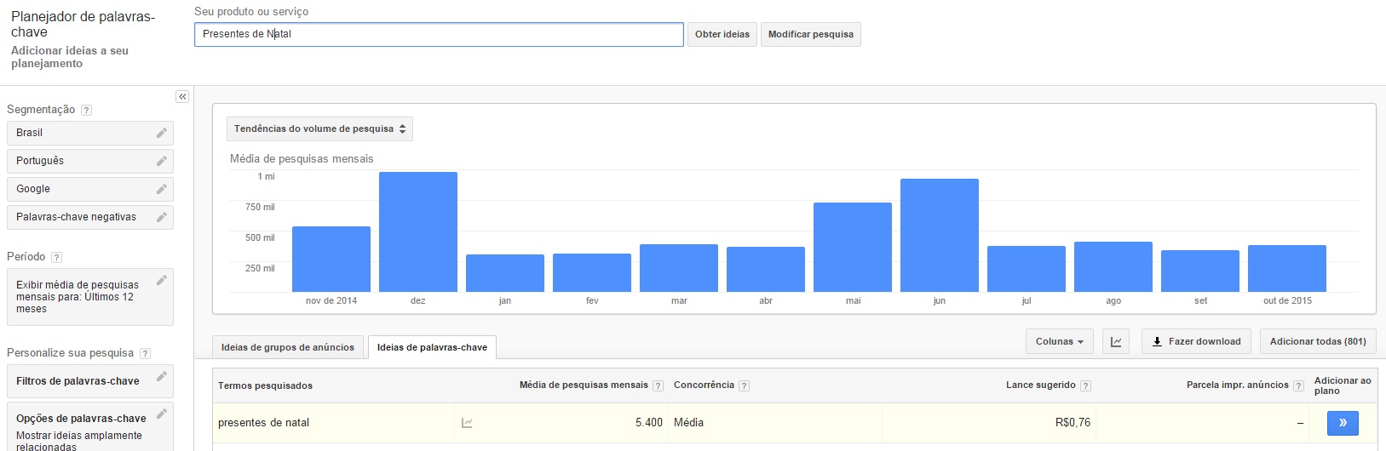Select Ideias de palavras-chave tab
The image size is (1386, 451).
click(432, 347)
